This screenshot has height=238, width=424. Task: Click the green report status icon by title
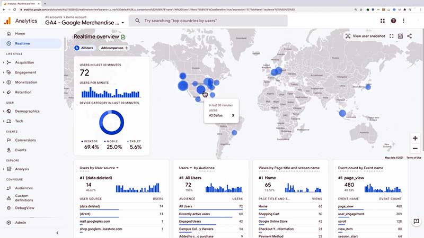tap(123, 37)
